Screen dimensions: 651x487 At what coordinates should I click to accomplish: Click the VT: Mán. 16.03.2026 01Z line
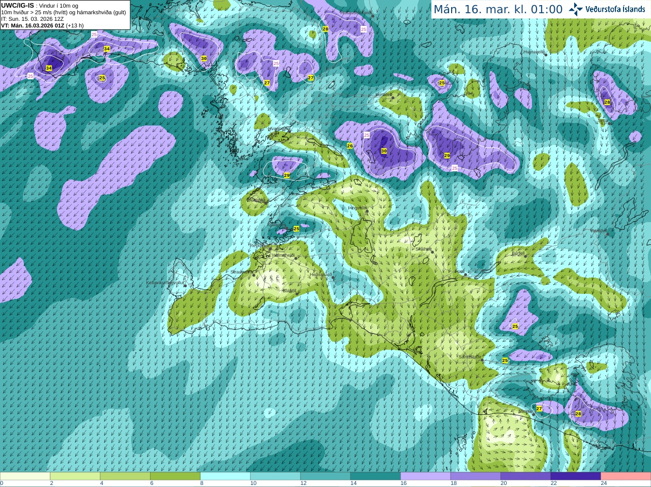click(x=42, y=25)
